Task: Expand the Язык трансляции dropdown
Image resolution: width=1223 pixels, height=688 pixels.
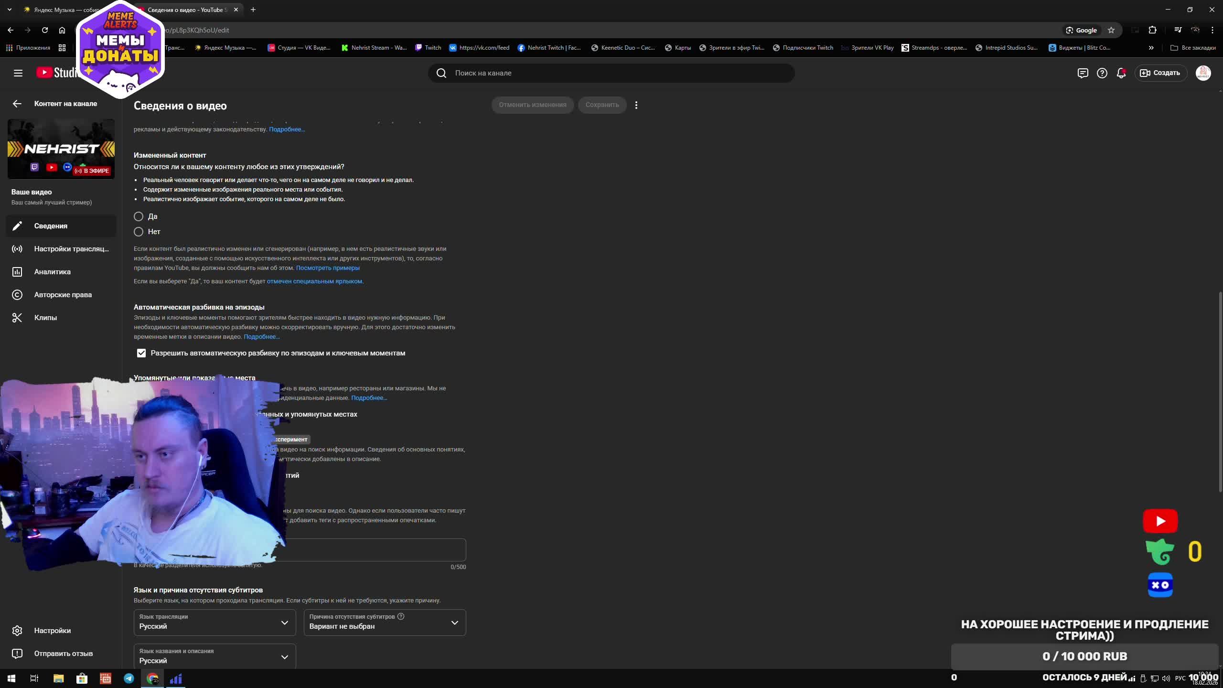Action: 215,622
